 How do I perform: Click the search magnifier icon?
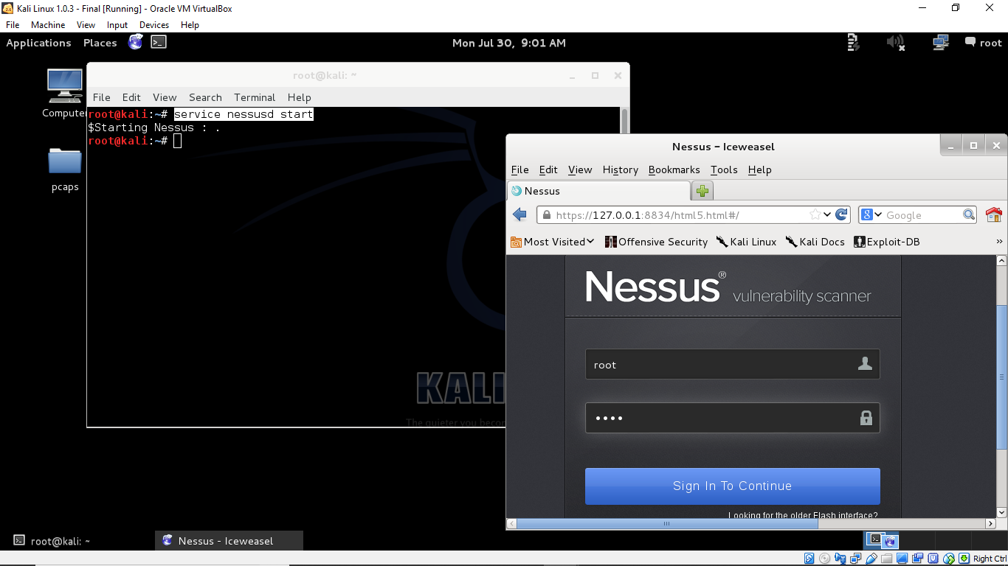(969, 214)
